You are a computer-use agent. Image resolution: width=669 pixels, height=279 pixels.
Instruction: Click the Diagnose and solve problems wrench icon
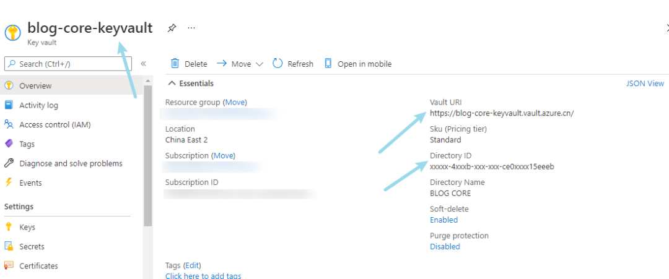9,163
